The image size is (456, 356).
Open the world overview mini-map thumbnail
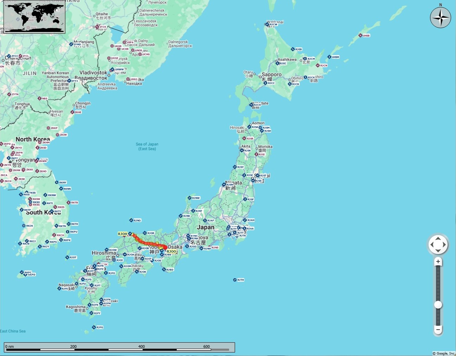click(34, 18)
